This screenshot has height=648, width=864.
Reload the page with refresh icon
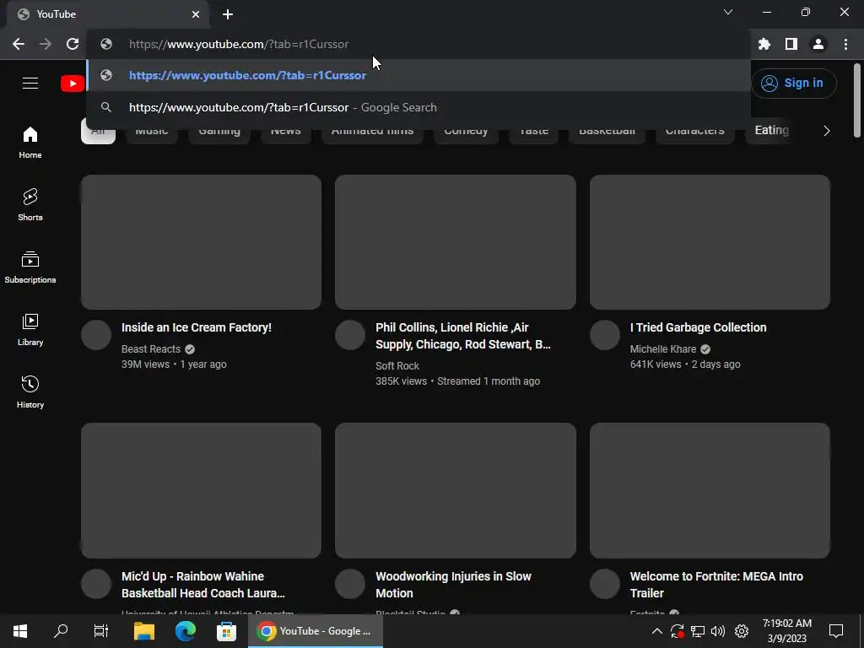coord(73,44)
